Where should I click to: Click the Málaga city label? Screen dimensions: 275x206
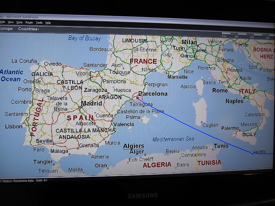[59, 151]
